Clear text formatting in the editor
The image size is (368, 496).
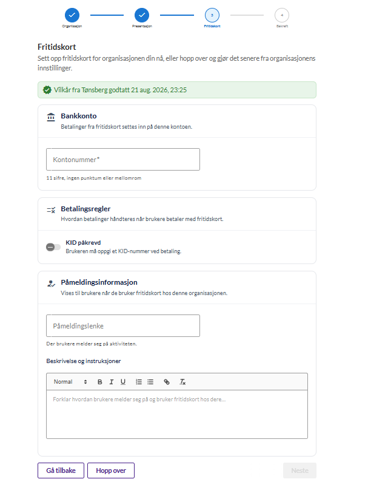click(182, 382)
